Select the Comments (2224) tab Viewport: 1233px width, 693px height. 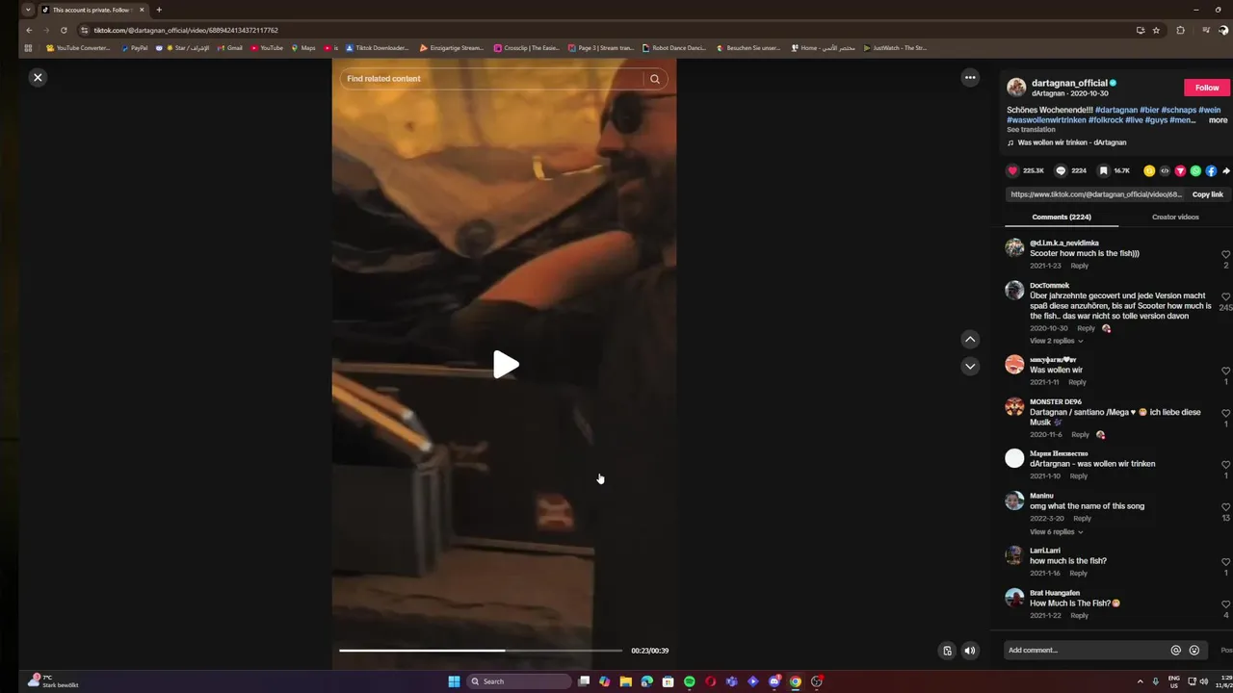pyautogui.click(x=1062, y=217)
